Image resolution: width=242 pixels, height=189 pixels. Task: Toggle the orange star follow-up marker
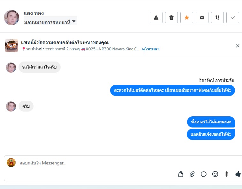(187, 18)
